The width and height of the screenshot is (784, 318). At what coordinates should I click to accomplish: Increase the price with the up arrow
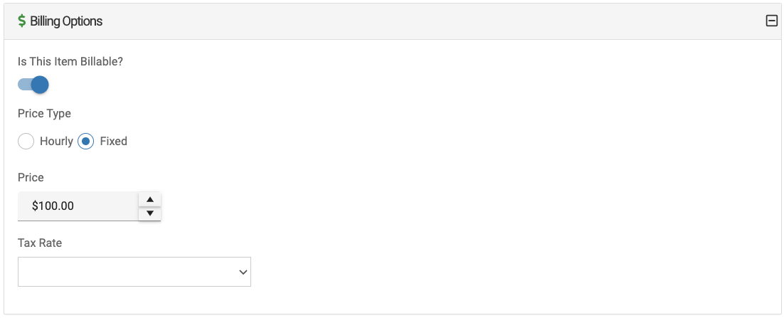pyautogui.click(x=149, y=199)
